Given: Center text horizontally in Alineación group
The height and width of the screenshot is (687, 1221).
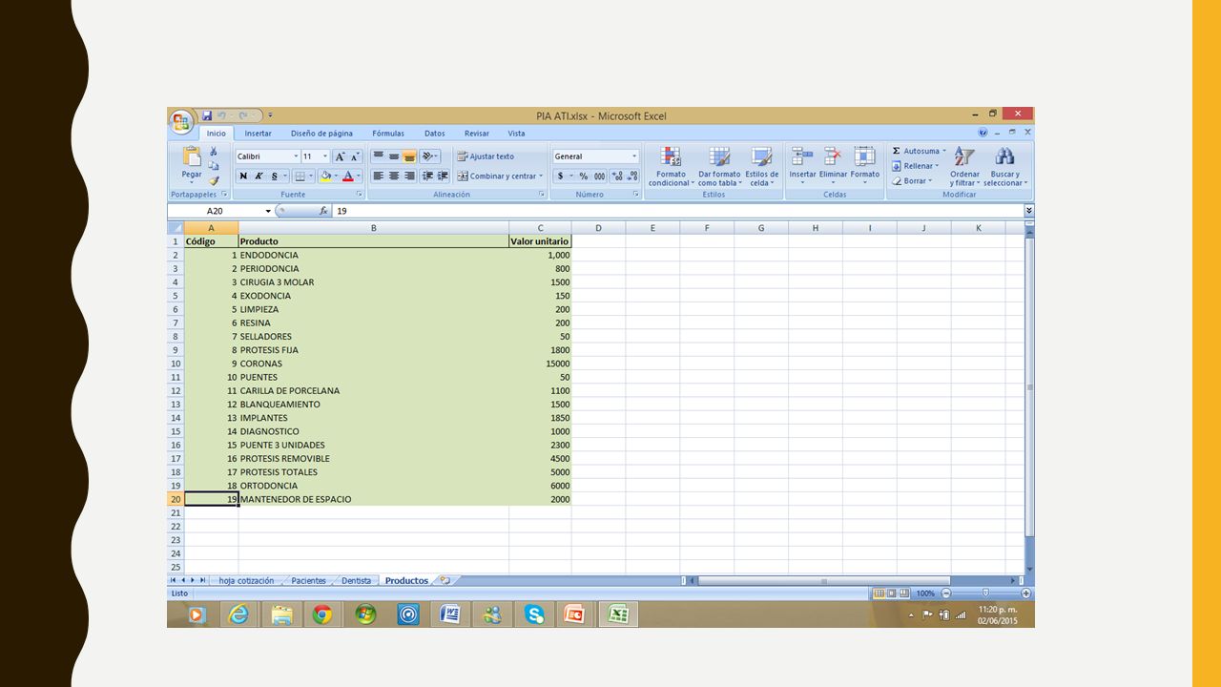Looking at the screenshot, I should tap(394, 177).
